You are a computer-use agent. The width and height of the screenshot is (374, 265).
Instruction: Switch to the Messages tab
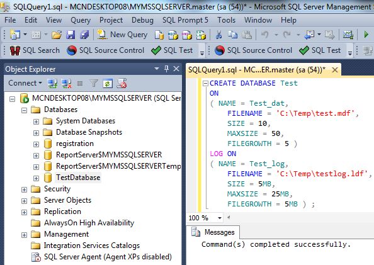coord(213,232)
